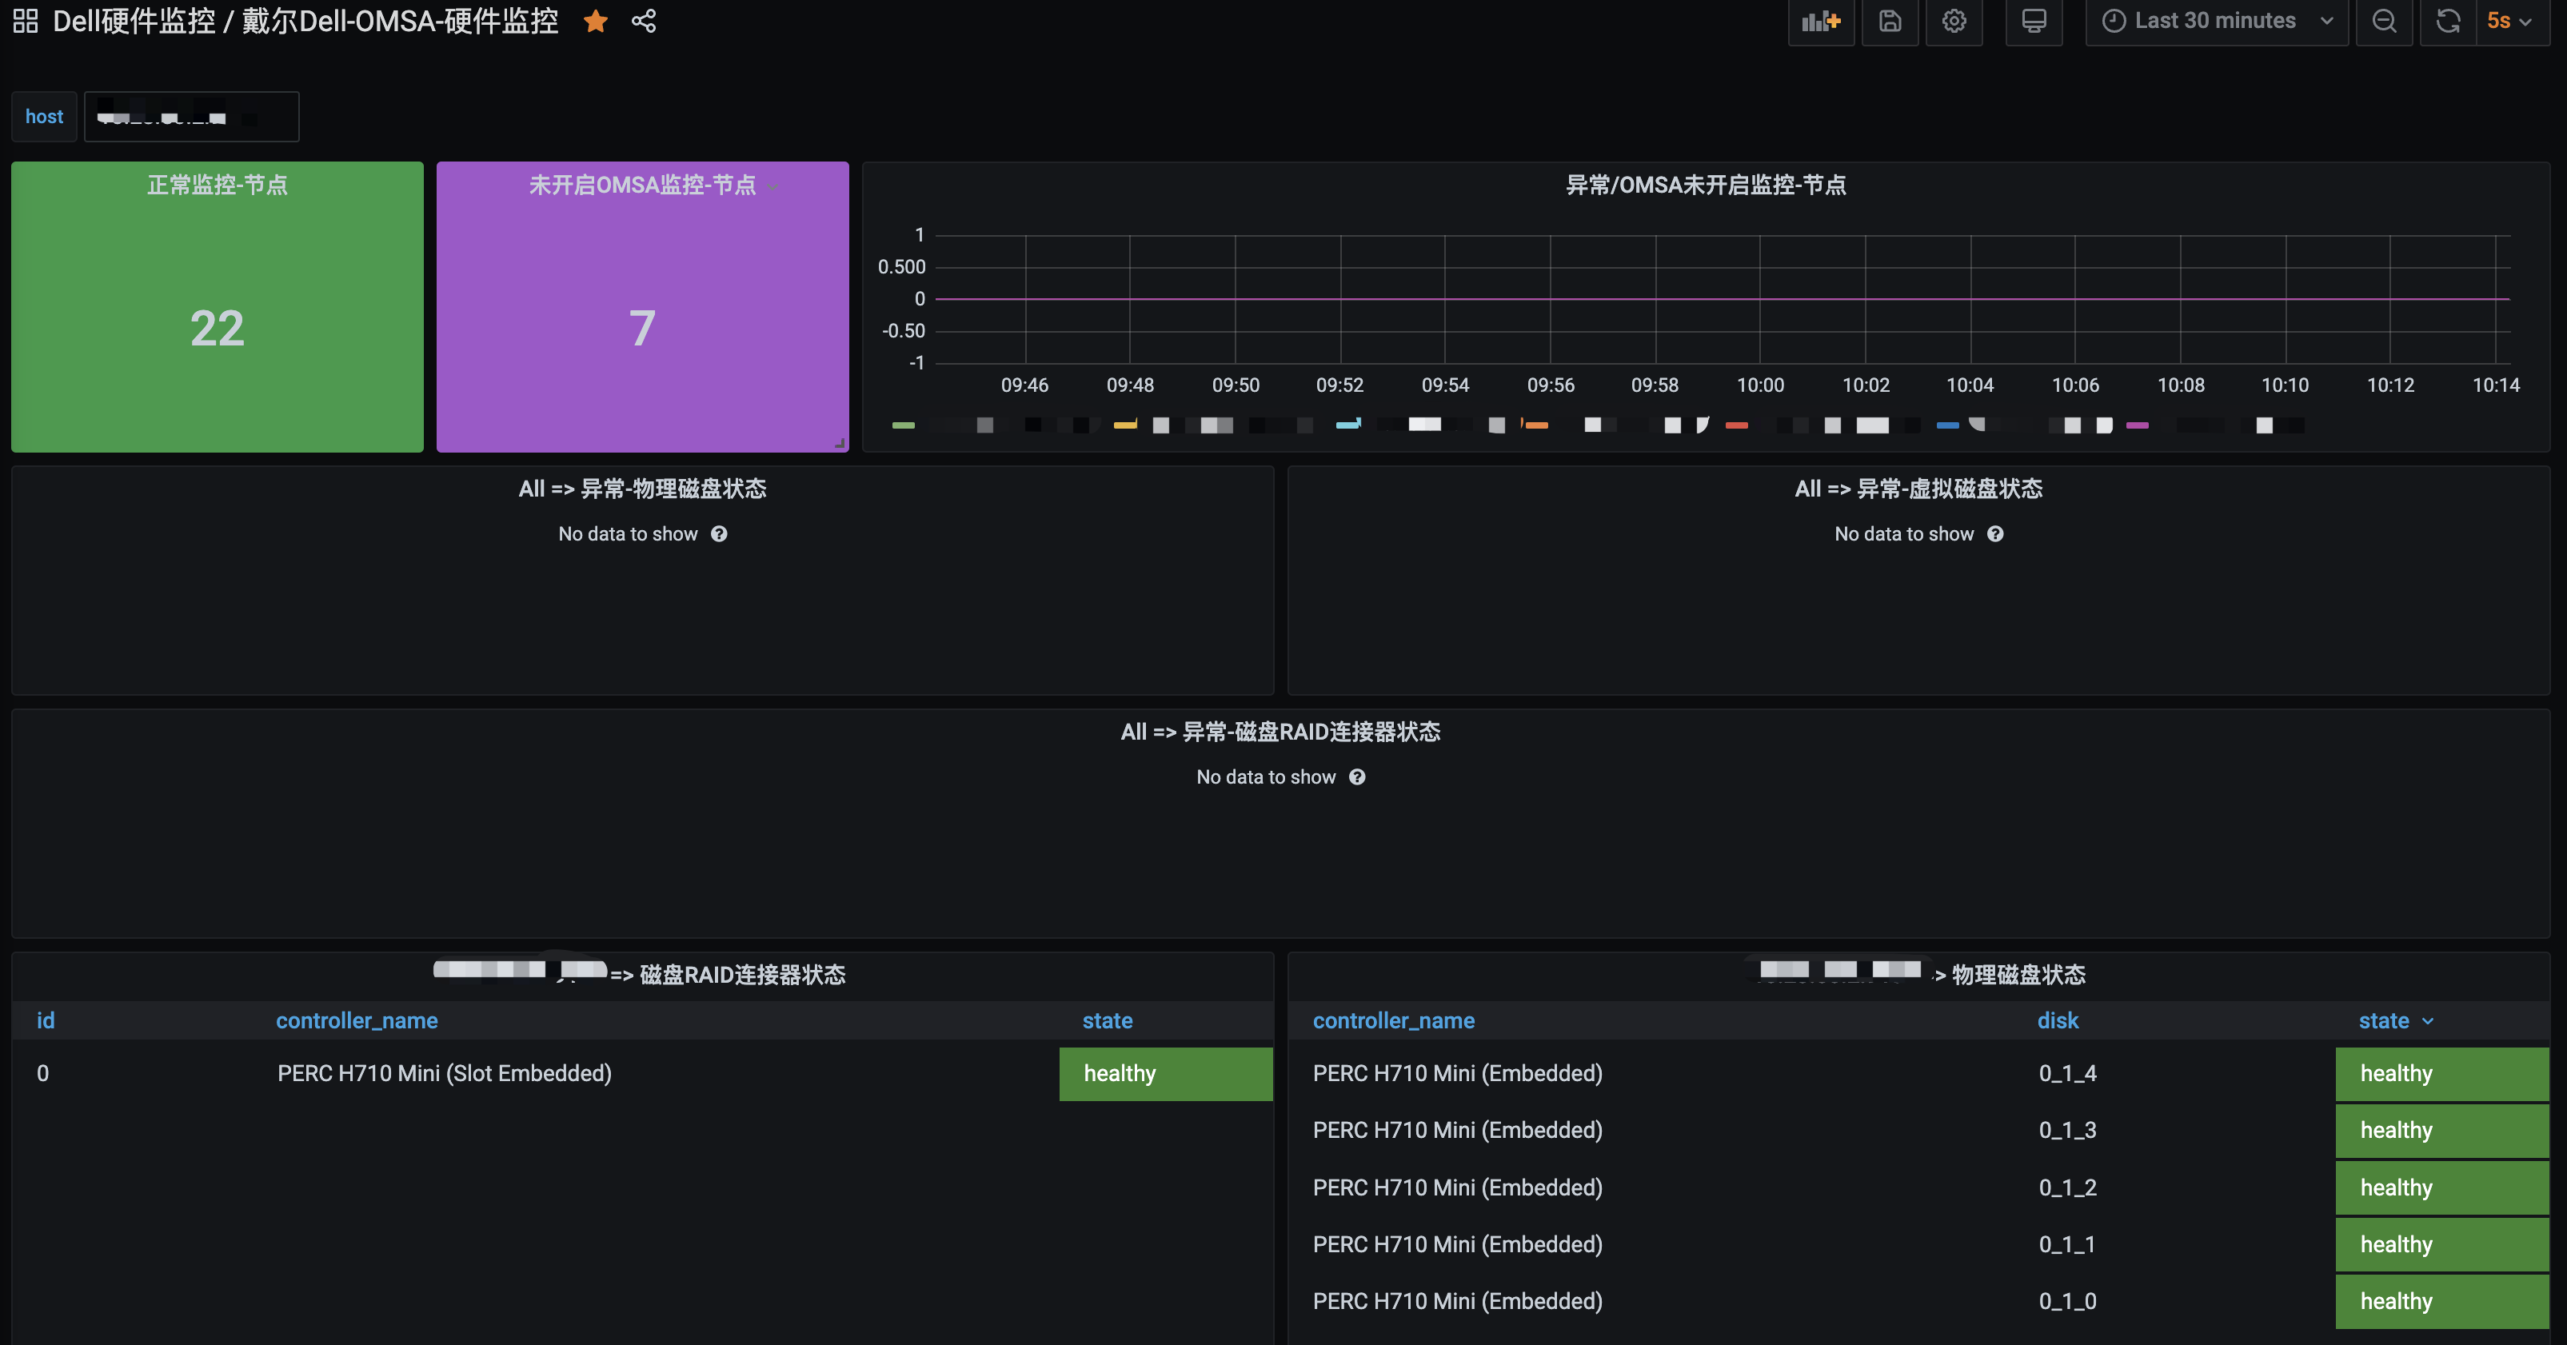2567x1345 pixels.
Task: Sort by id column header
Action: 46,1020
